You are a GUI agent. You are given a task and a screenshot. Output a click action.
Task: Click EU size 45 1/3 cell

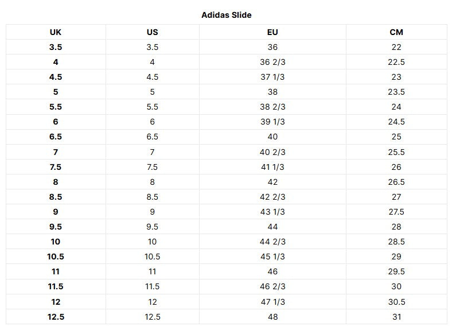pyautogui.click(x=272, y=257)
